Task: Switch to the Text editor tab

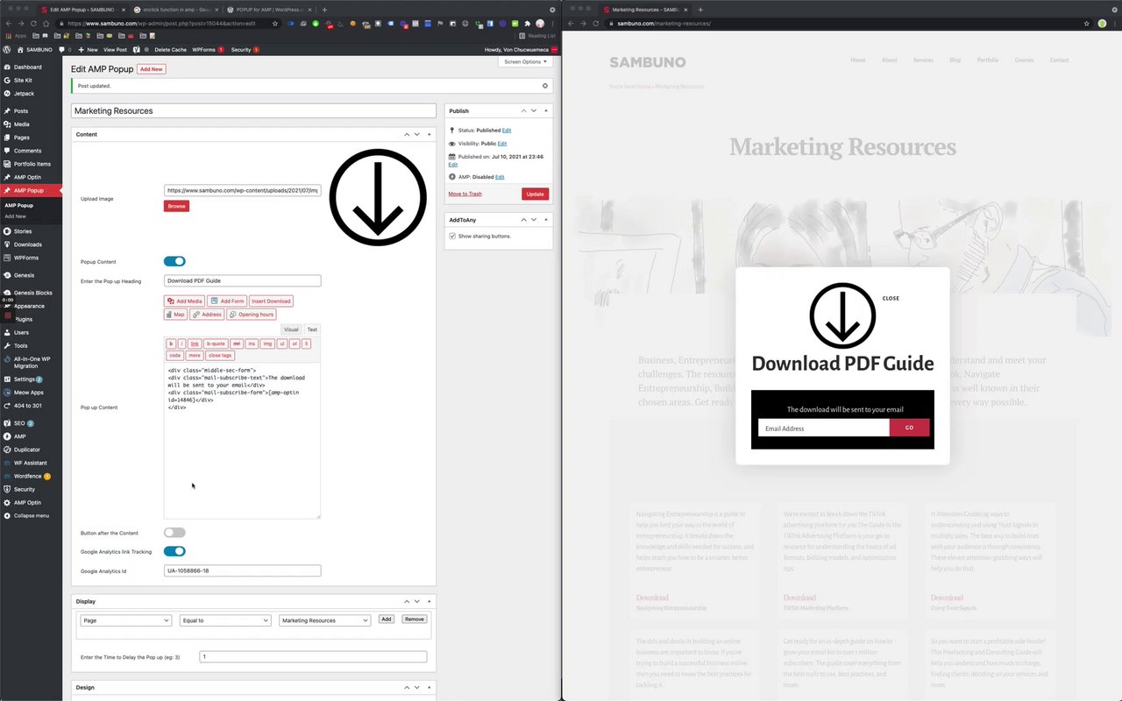Action: point(312,329)
